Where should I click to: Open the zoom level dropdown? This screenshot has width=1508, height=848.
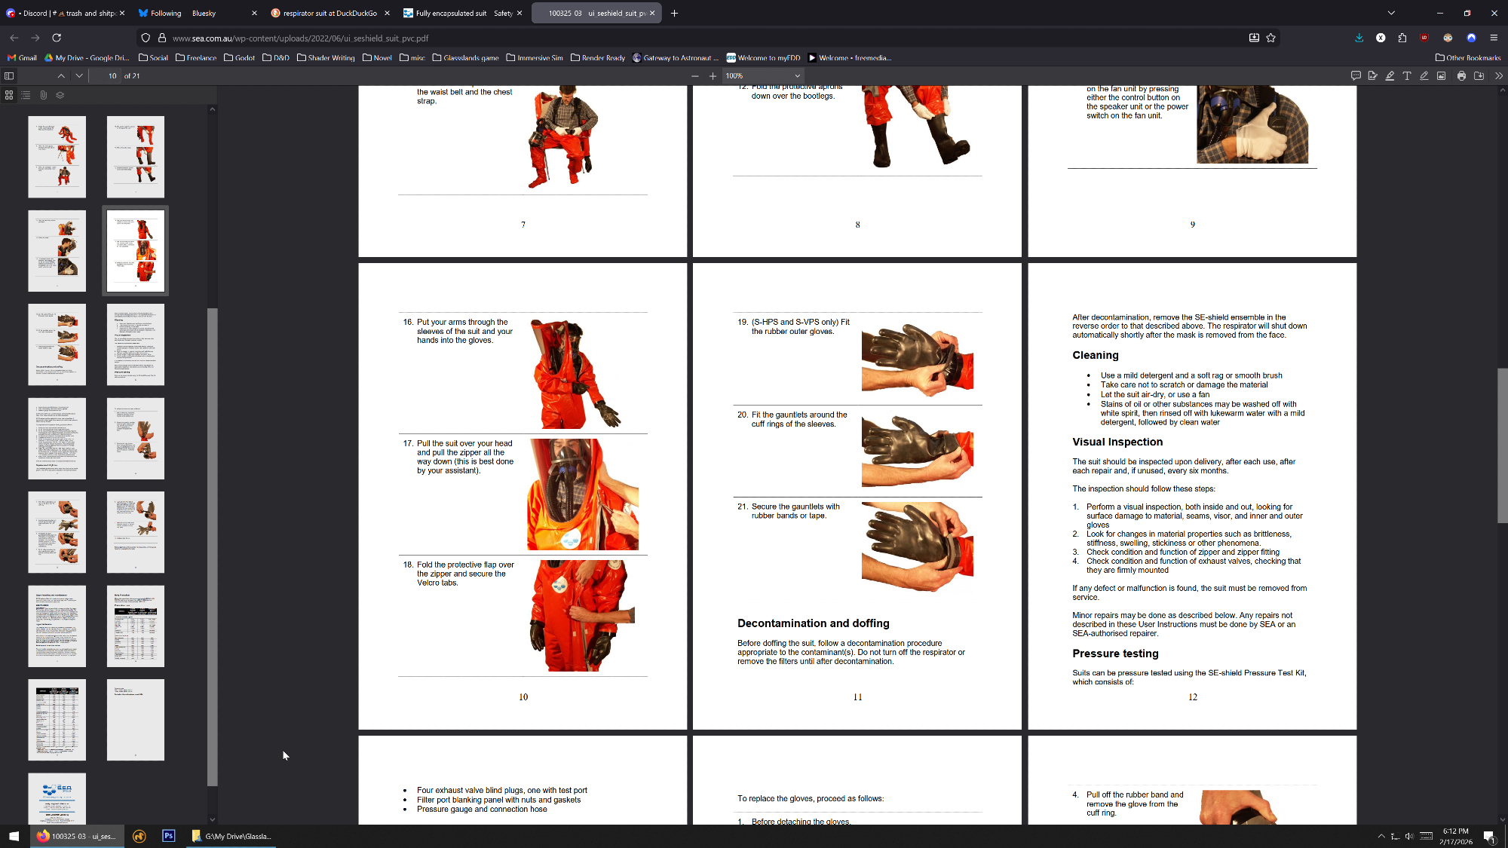763,75
